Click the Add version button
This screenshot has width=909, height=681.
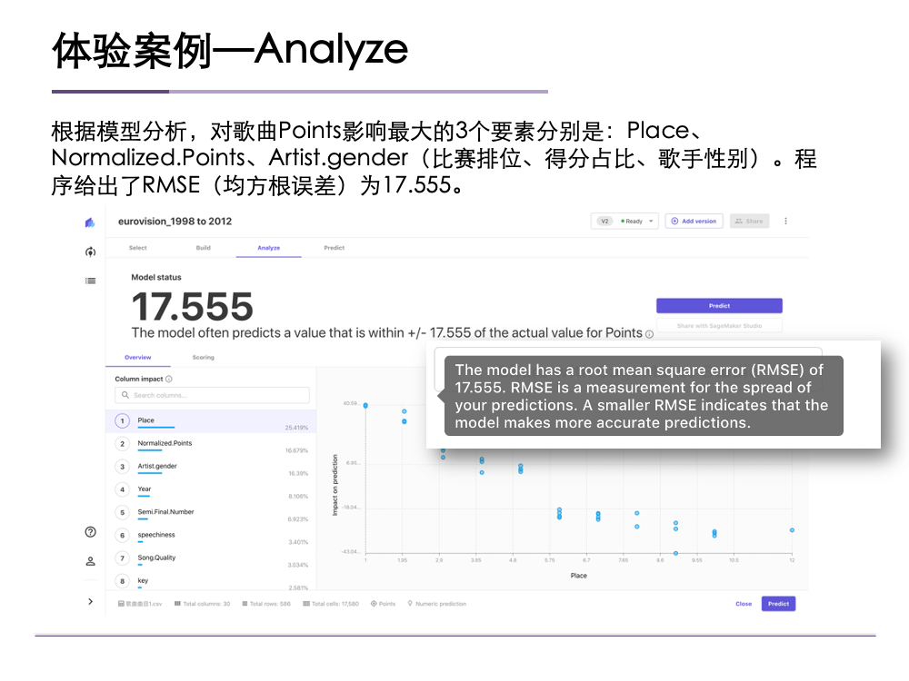(x=694, y=221)
